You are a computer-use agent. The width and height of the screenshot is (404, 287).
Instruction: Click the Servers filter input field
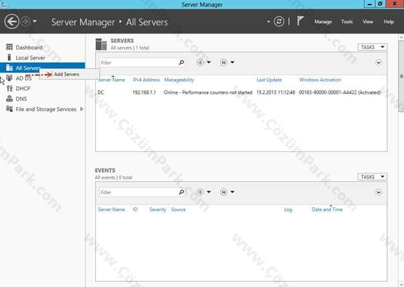click(x=138, y=63)
